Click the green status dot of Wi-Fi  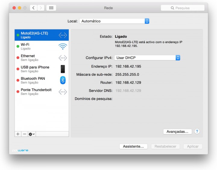pyautogui.click(x=18, y=46)
